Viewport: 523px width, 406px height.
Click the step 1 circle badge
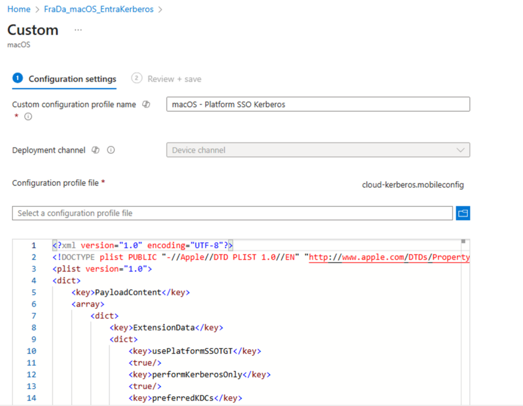(18, 78)
